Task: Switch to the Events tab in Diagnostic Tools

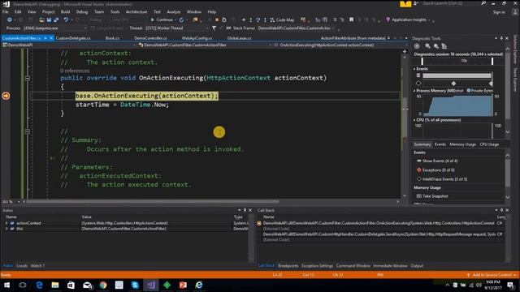Action: pyautogui.click(x=440, y=144)
